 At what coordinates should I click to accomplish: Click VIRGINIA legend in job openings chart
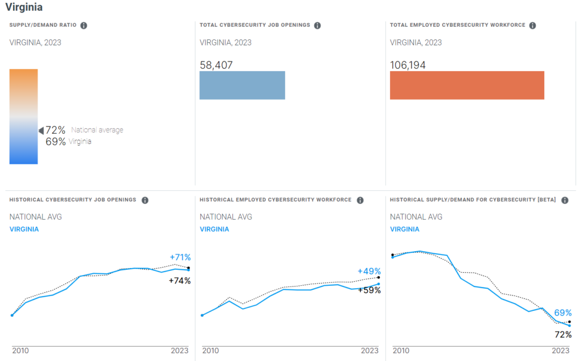pos(24,229)
